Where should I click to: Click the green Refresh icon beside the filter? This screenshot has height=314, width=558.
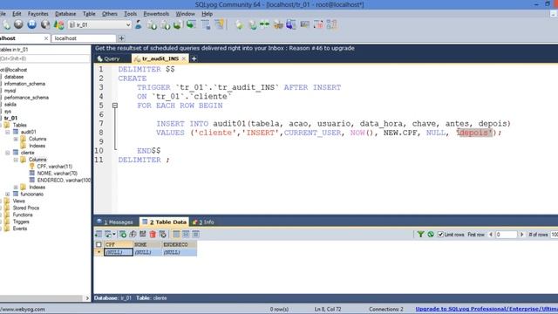click(x=431, y=235)
